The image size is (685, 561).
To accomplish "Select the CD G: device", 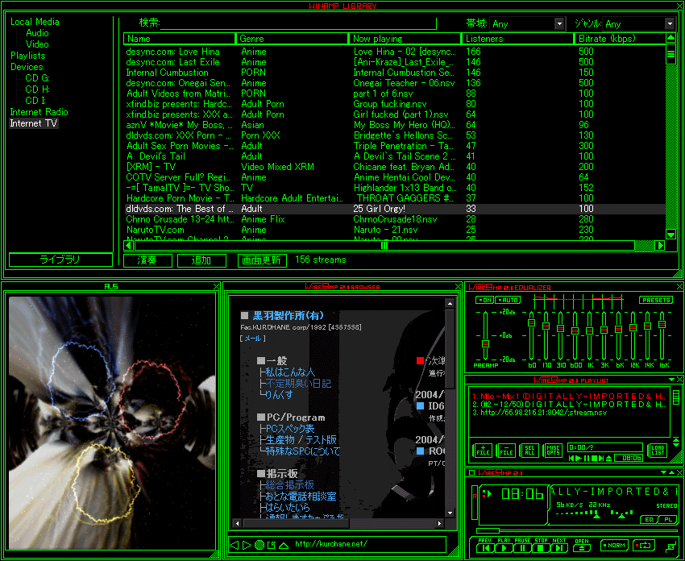I will [x=38, y=78].
